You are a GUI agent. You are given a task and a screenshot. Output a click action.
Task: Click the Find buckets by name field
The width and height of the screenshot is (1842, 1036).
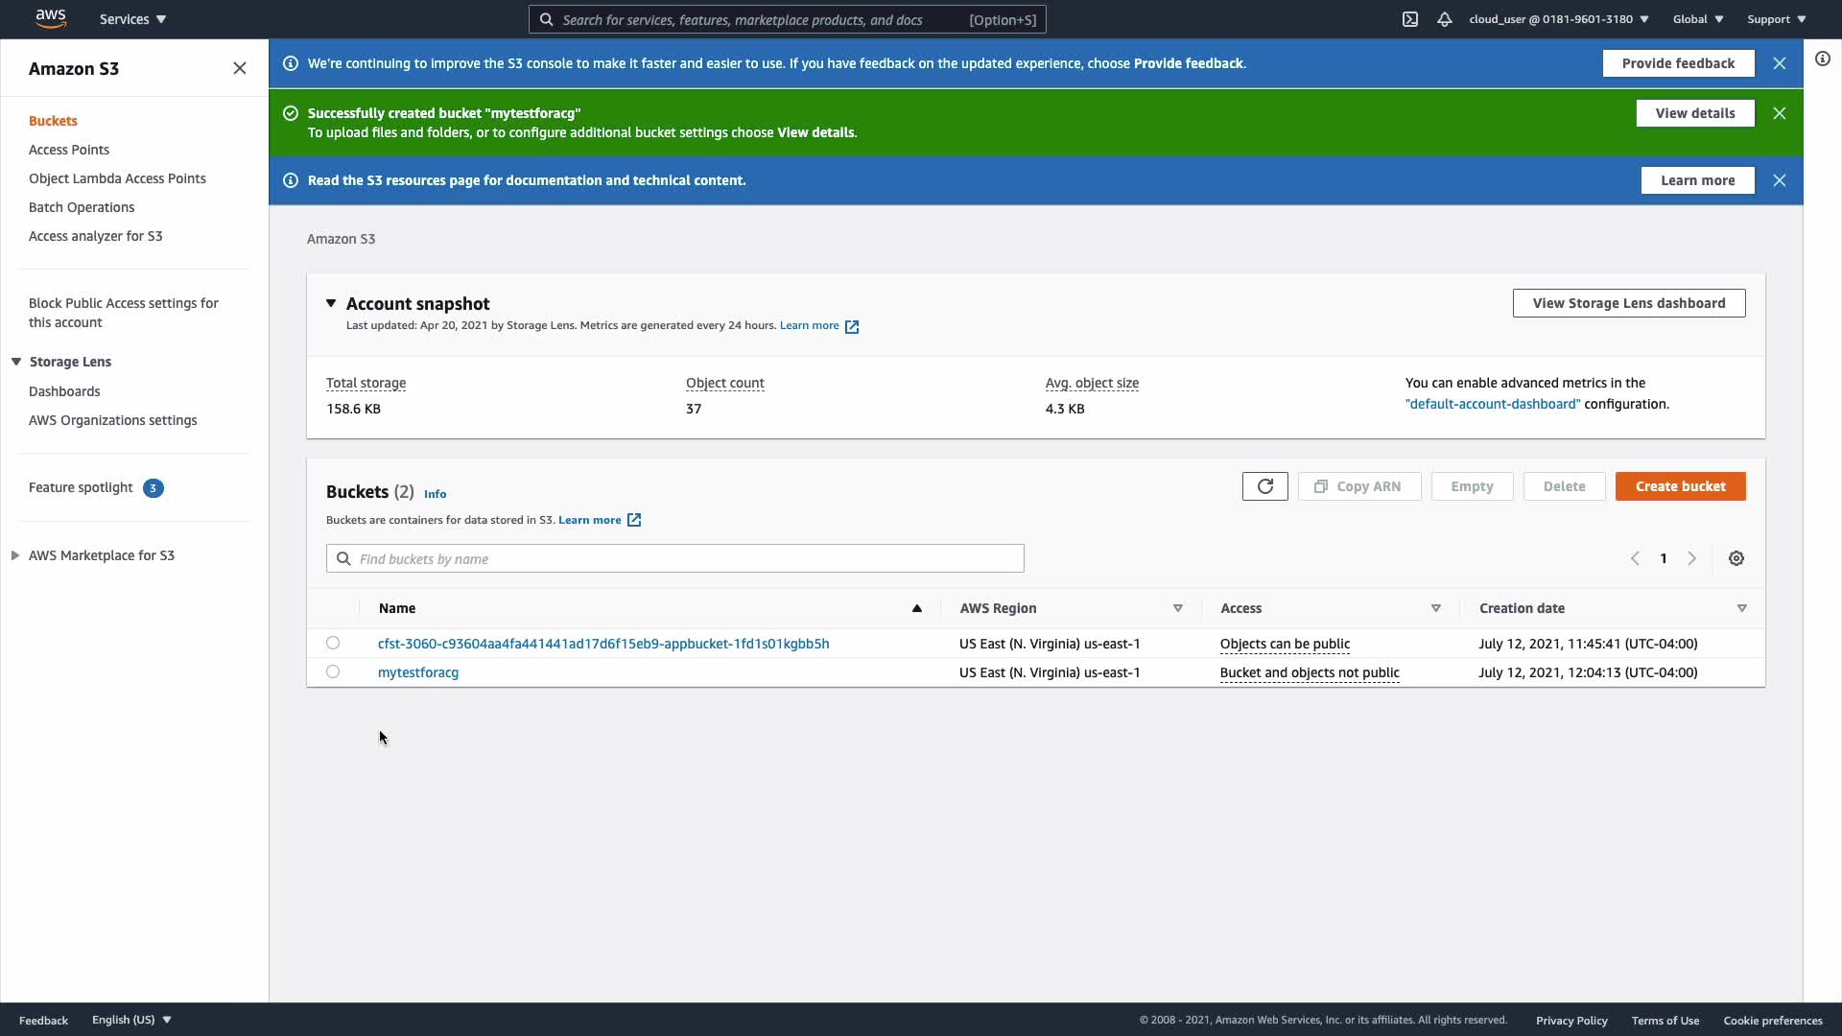tap(675, 558)
